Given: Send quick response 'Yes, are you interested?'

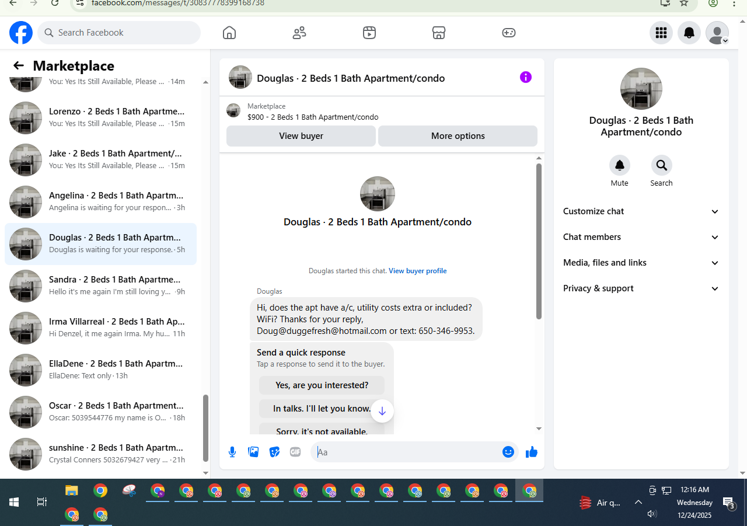Looking at the screenshot, I should tap(322, 385).
